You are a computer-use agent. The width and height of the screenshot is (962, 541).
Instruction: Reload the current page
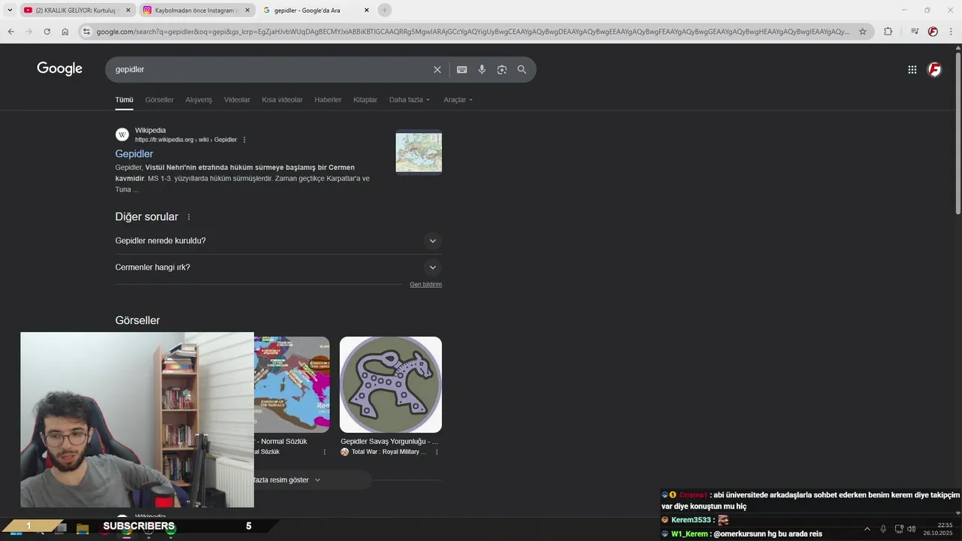point(47,32)
